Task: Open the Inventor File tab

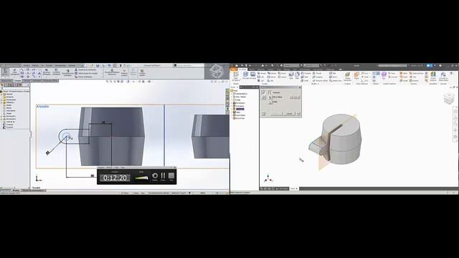Action: (233, 70)
